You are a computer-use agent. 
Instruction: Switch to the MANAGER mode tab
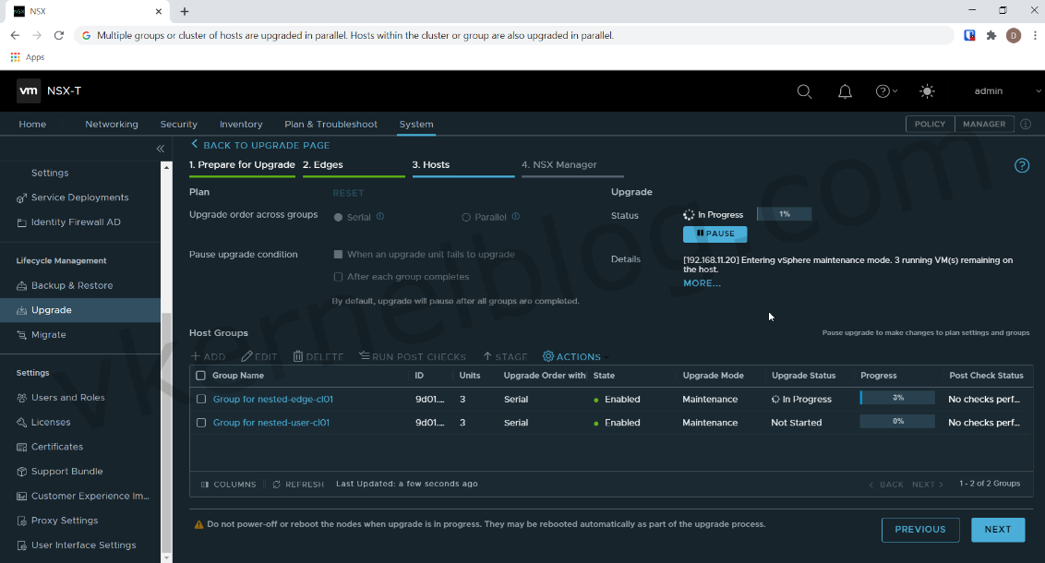tap(983, 124)
